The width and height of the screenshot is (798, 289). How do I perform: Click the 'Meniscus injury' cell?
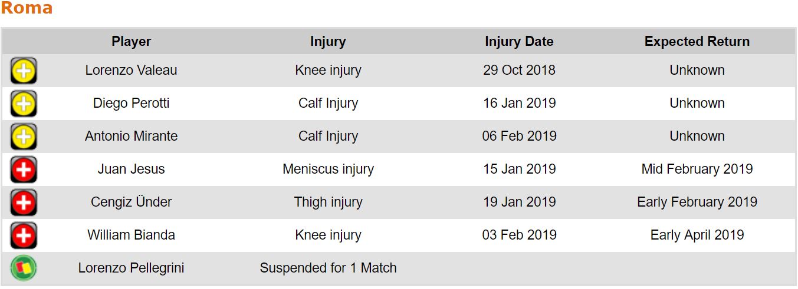(x=328, y=169)
